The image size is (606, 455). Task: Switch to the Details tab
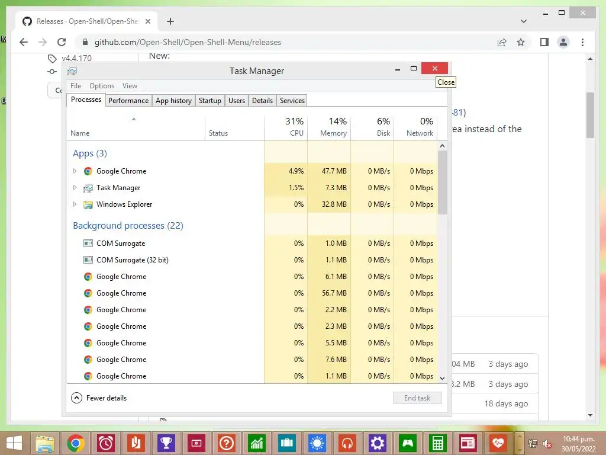(x=262, y=101)
